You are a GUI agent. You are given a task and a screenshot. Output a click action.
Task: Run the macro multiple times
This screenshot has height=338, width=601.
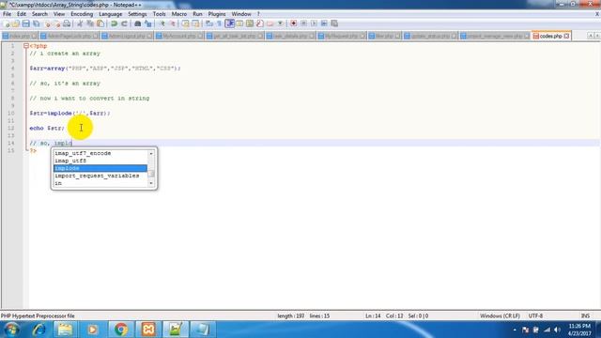[324, 23]
